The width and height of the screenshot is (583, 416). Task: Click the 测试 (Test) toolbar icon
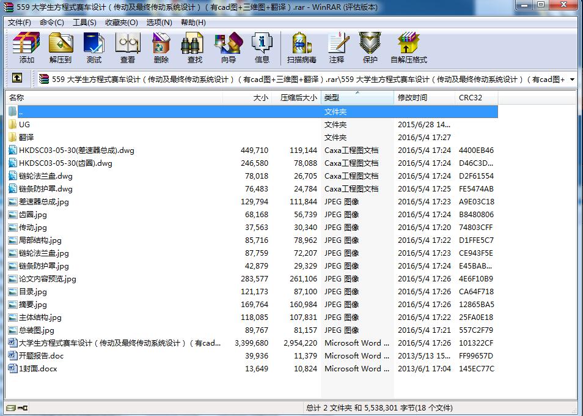coord(94,48)
